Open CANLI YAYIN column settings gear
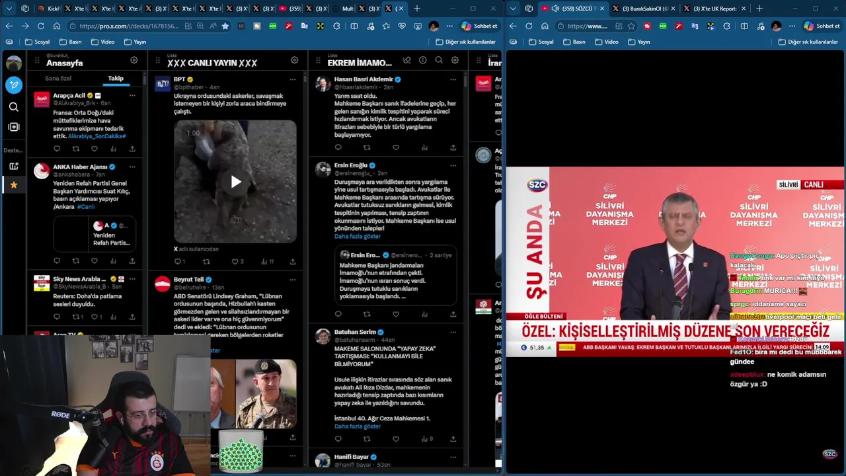The height and width of the screenshot is (476, 846). (x=295, y=60)
